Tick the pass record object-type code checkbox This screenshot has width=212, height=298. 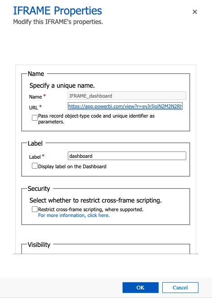pyautogui.click(x=34, y=118)
